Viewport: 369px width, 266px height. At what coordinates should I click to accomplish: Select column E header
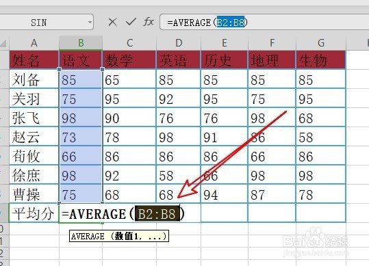click(x=225, y=43)
